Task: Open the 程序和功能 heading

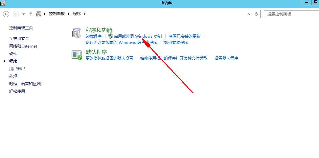Action: point(99,30)
